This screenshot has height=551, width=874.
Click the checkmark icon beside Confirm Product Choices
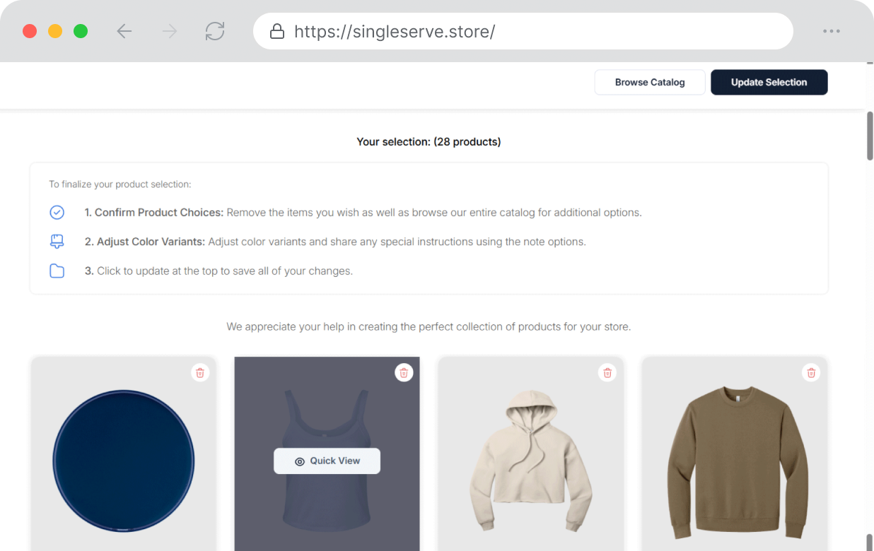coord(57,213)
